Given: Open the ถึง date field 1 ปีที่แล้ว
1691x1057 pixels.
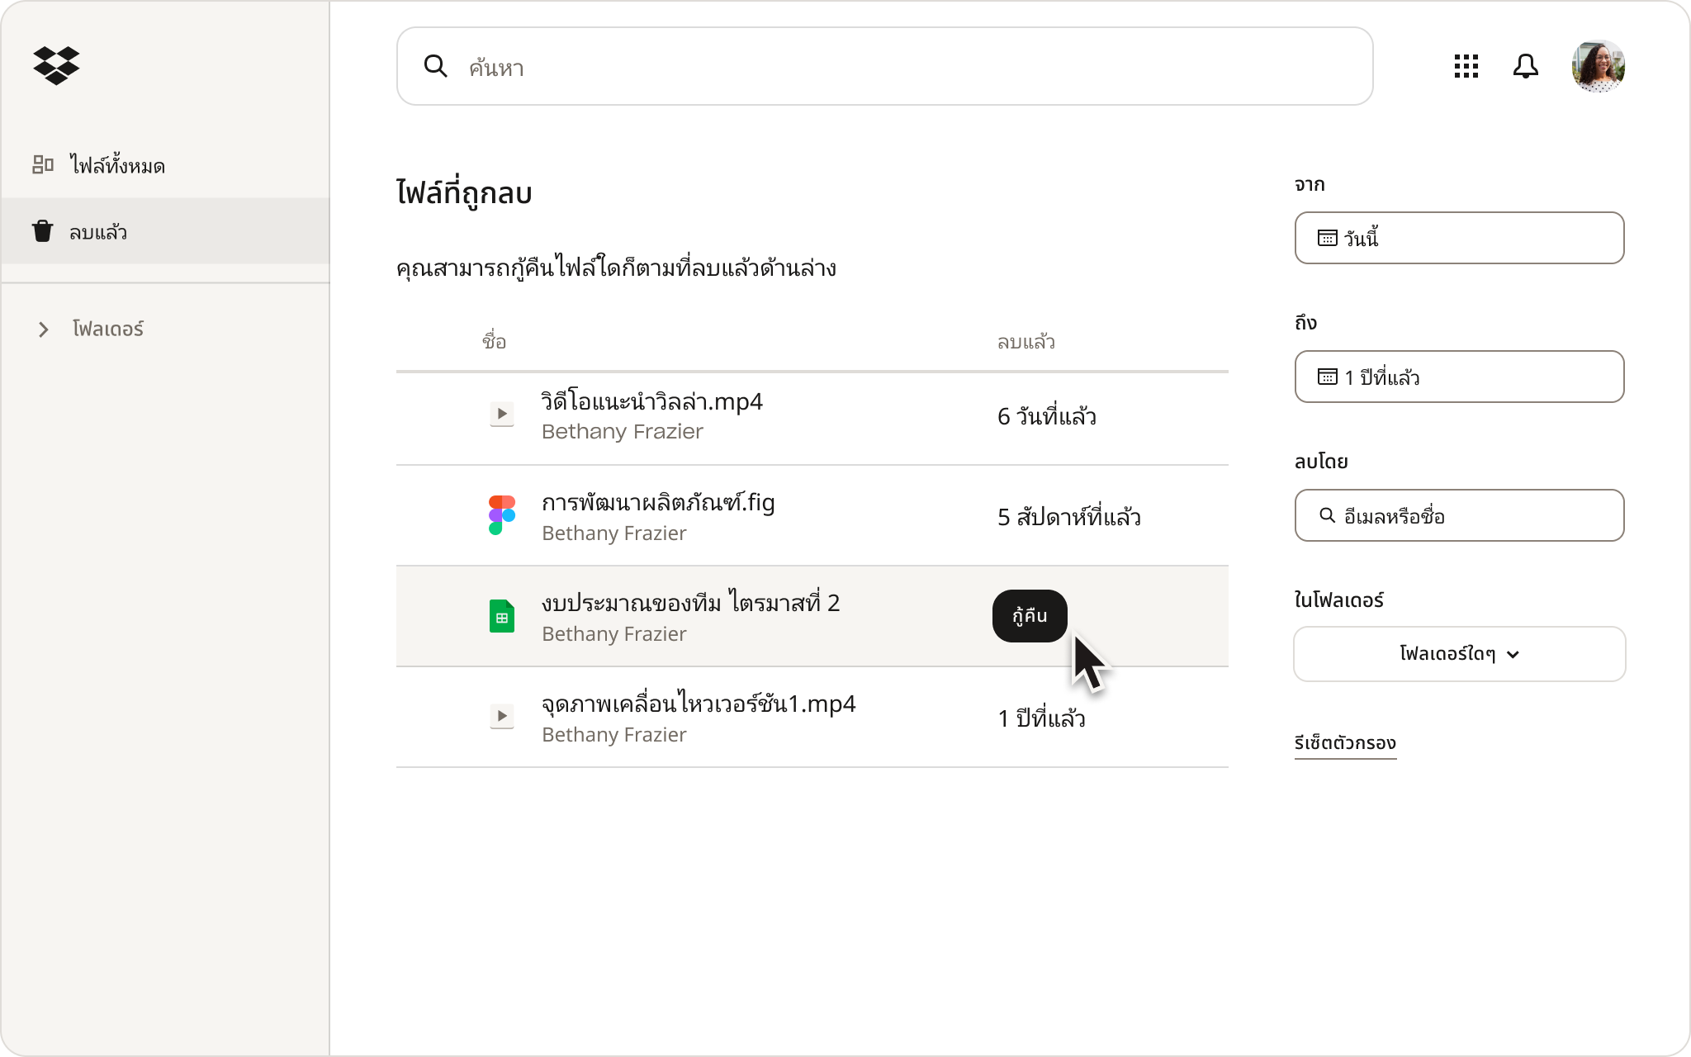Looking at the screenshot, I should [1459, 377].
